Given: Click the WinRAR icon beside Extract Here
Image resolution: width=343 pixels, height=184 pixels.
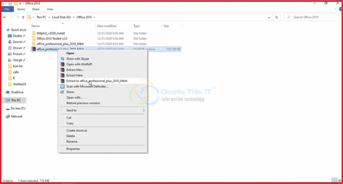Looking at the screenshot, I should point(62,75).
